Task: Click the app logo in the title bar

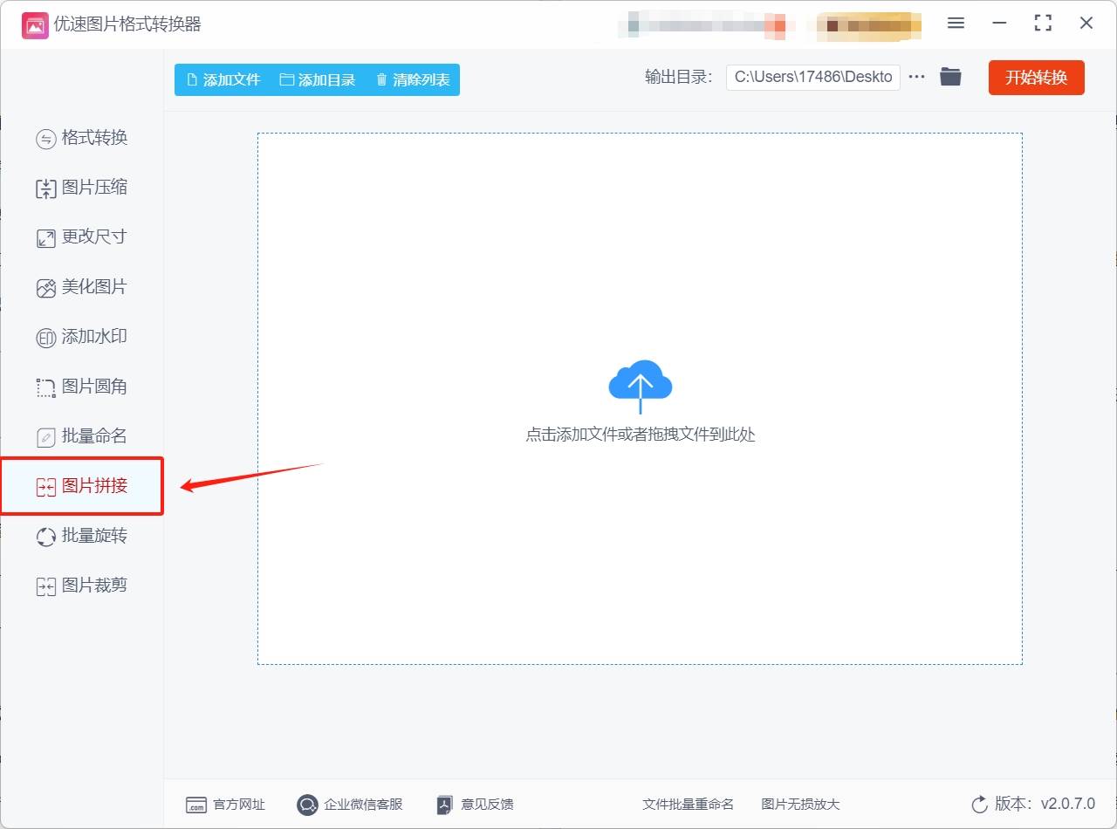Action: pos(35,24)
